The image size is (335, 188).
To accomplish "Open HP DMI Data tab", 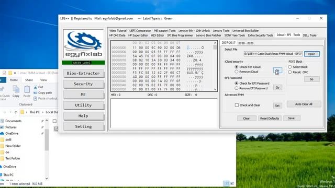I will (x=117, y=36).
